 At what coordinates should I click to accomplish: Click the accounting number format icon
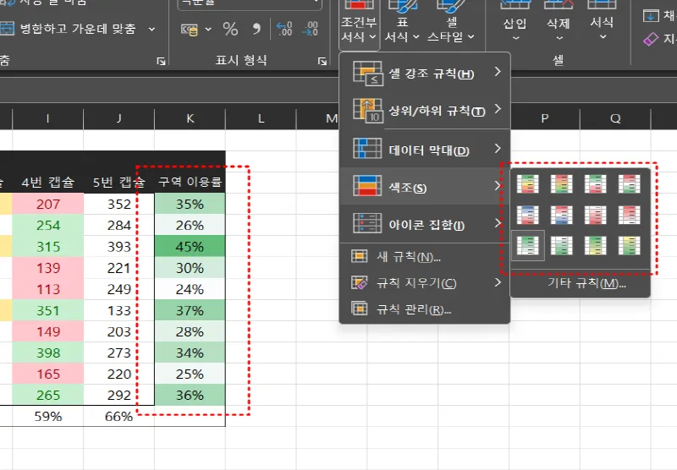coord(189,30)
